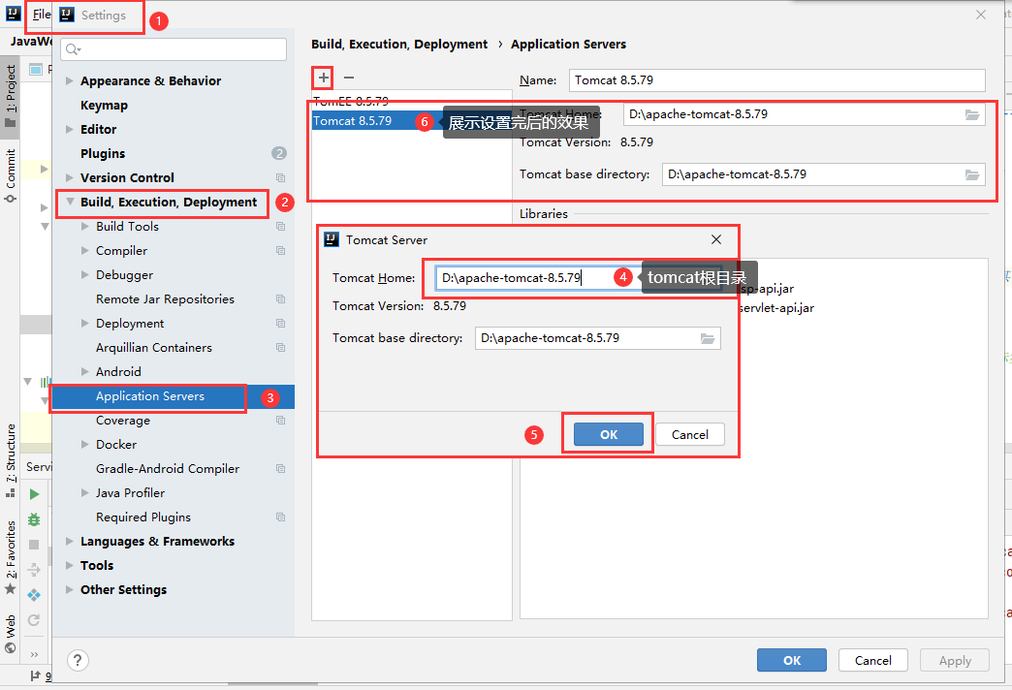Click the settings search field
This screenshot has width=1012, height=690.
174,49
